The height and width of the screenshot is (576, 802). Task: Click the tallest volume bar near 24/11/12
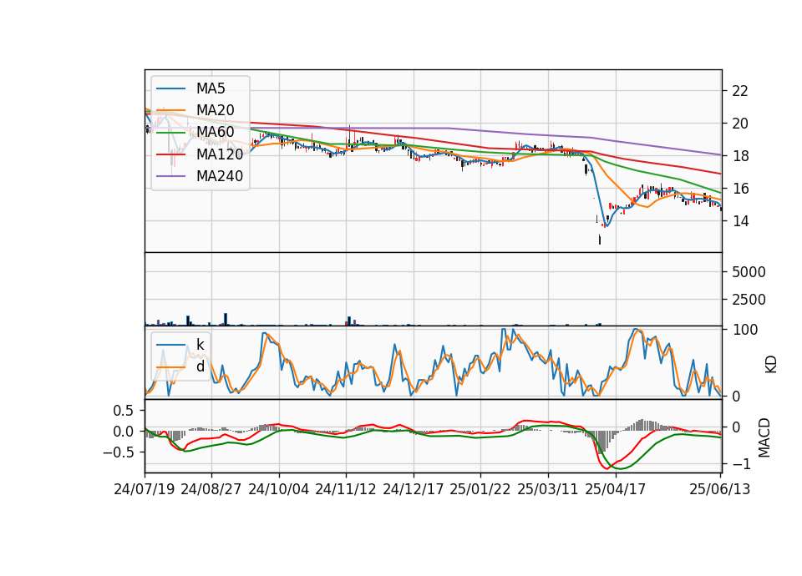click(x=349, y=321)
